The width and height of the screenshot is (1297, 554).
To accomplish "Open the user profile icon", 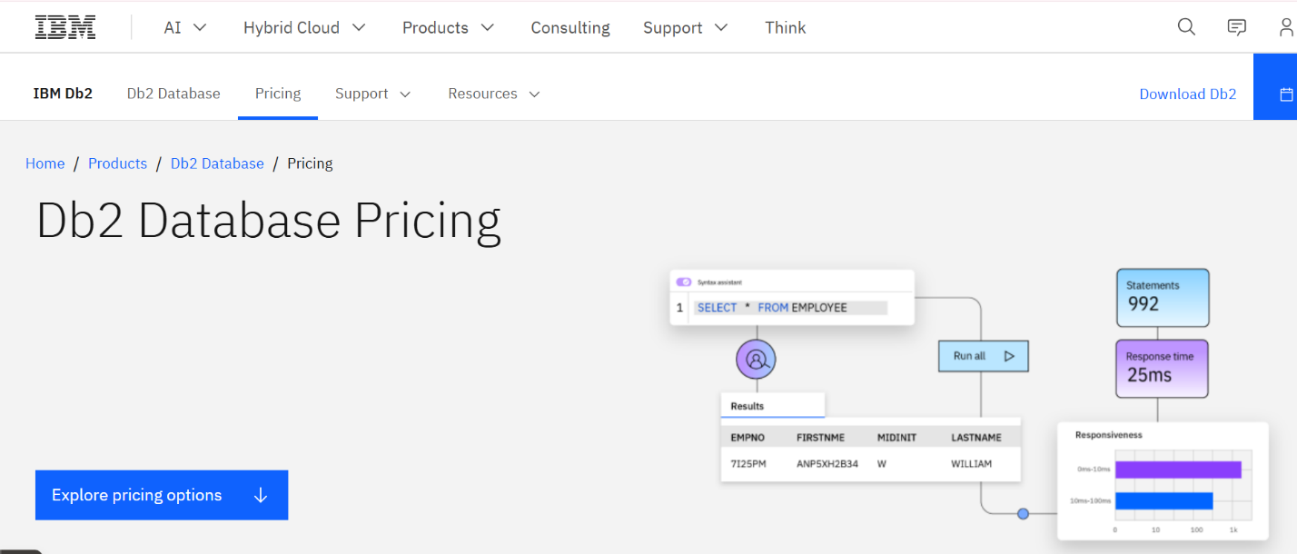I will 1287,27.
